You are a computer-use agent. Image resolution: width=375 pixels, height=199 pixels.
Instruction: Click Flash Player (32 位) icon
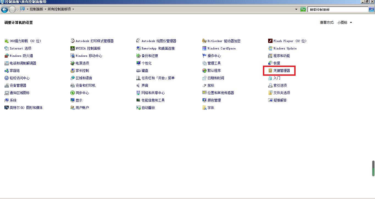(270, 41)
